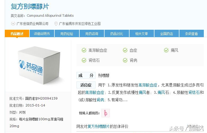Image resolution: width=207 pixels, height=133 pixels.
Task: Click the pregnancy special-population medication icon
Action: tap(105, 113)
